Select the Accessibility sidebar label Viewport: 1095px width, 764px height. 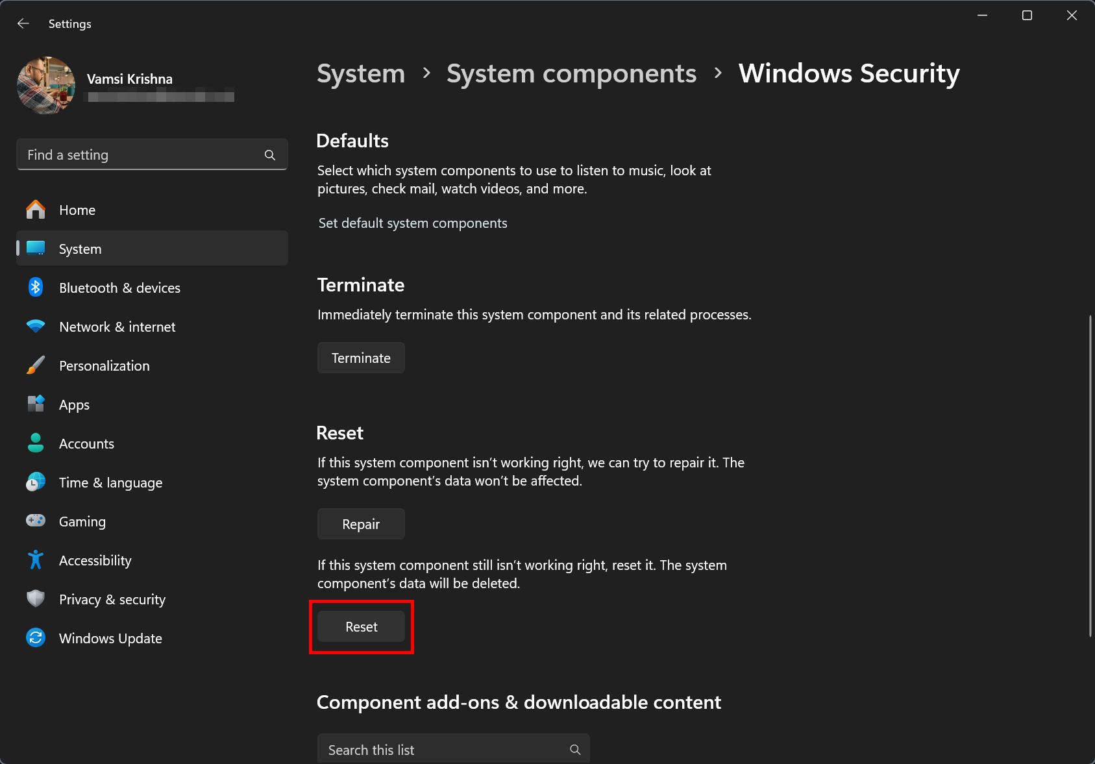click(95, 560)
